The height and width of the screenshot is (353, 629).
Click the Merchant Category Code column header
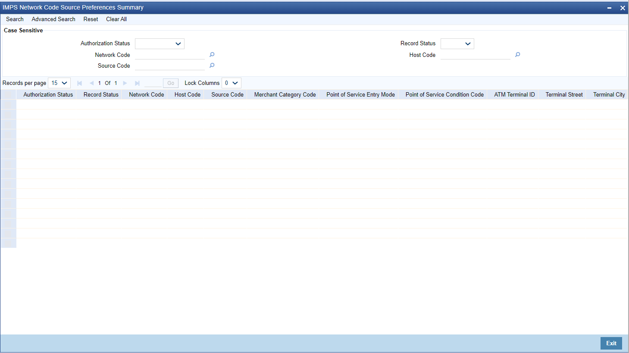click(285, 95)
